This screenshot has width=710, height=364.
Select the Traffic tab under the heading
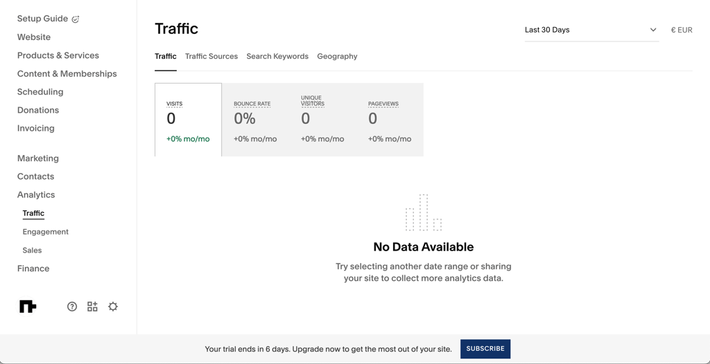click(x=166, y=57)
